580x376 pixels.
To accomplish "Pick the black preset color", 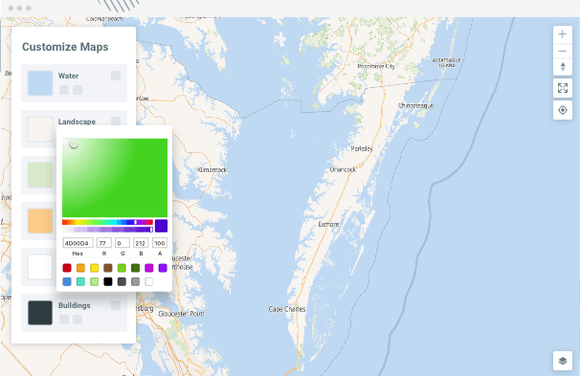I will [108, 281].
